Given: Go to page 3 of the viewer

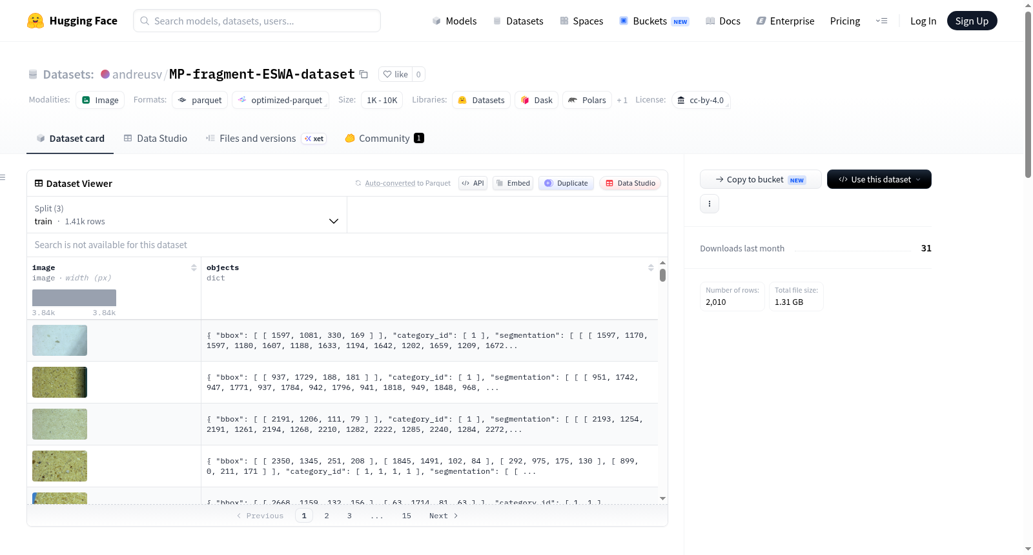Looking at the screenshot, I should pos(349,516).
